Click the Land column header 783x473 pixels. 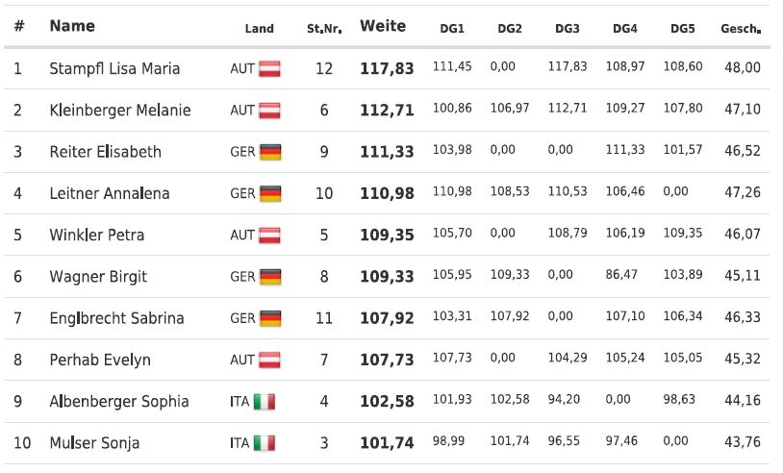[259, 30]
